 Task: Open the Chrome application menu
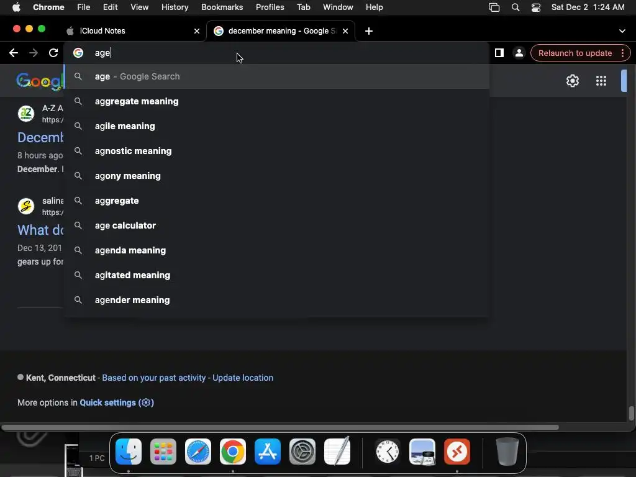pyautogui.click(x=48, y=7)
